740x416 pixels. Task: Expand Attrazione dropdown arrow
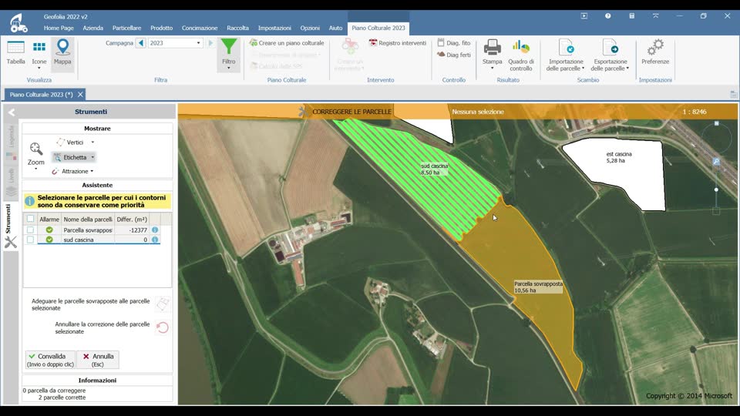point(92,171)
